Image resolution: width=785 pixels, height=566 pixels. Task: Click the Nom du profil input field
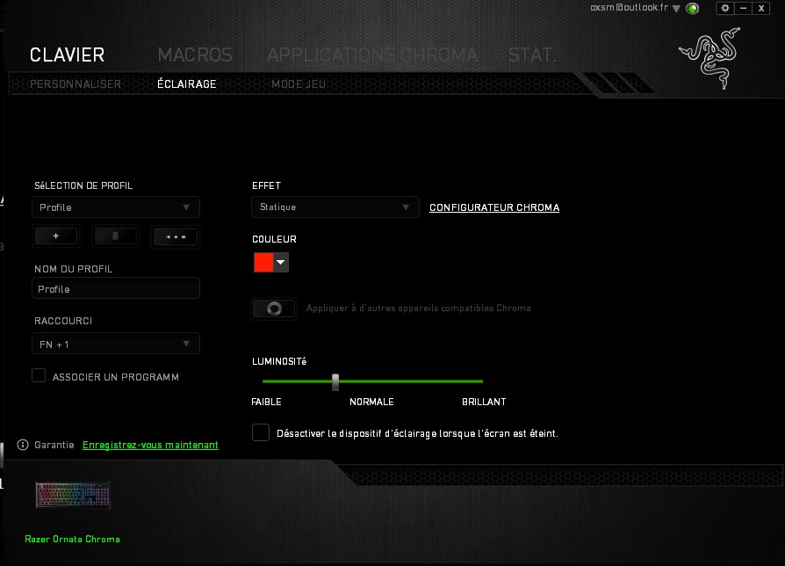115,287
